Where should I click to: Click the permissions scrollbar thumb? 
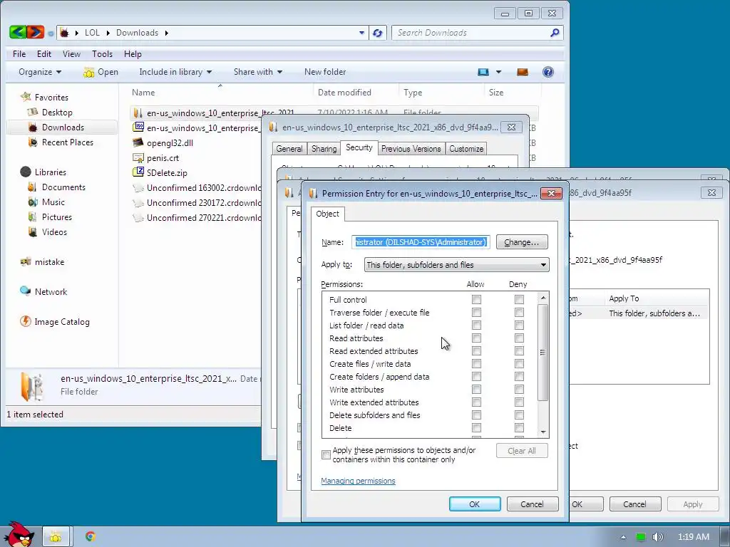[x=543, y=352]
